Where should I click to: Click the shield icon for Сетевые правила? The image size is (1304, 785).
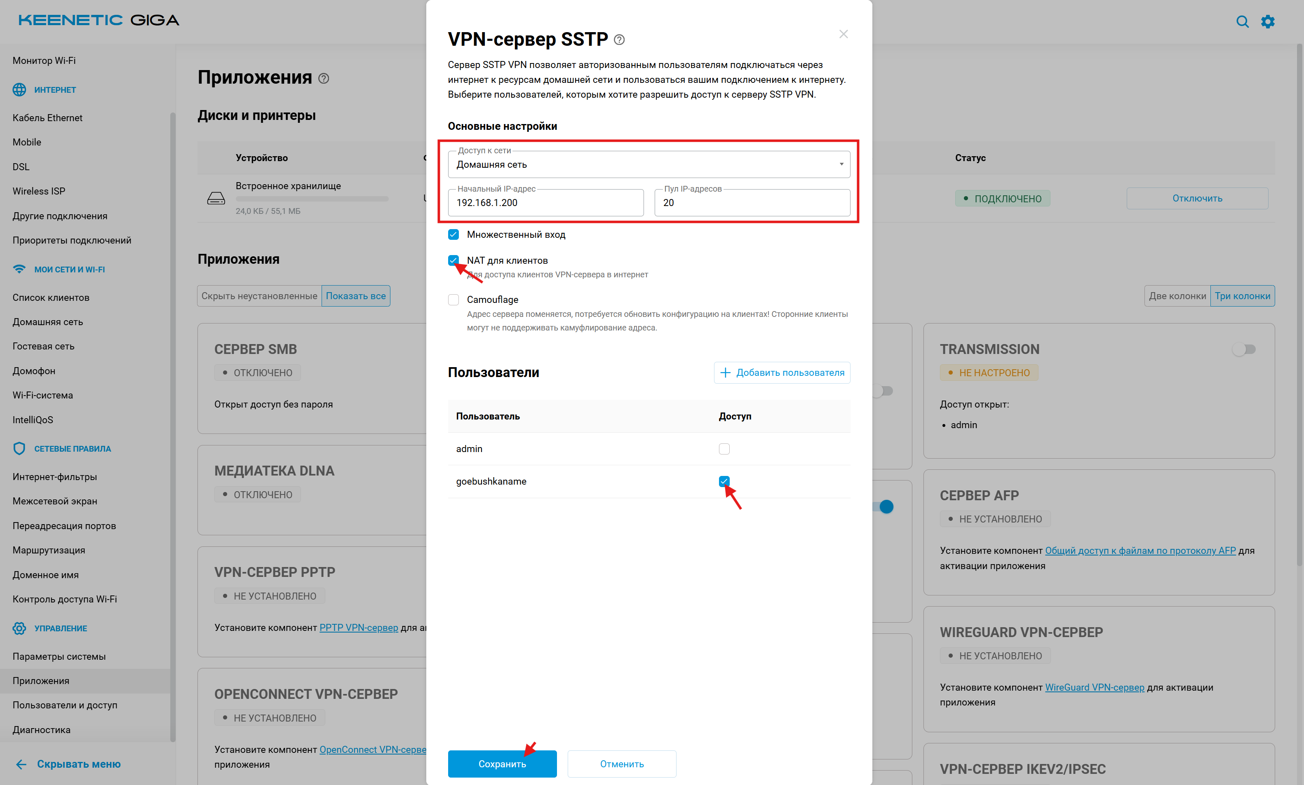point(19,449)
